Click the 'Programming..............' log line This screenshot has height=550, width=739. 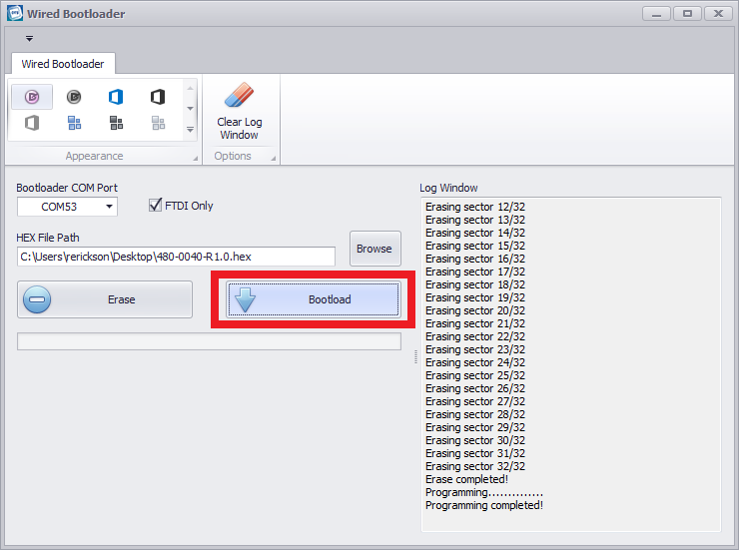(484, 492)
